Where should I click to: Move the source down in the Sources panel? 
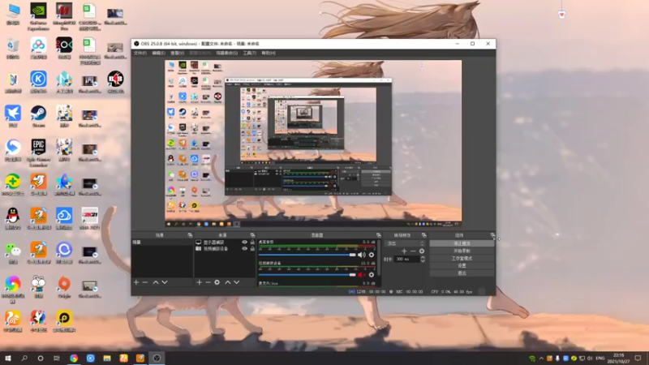coord(237,282)
